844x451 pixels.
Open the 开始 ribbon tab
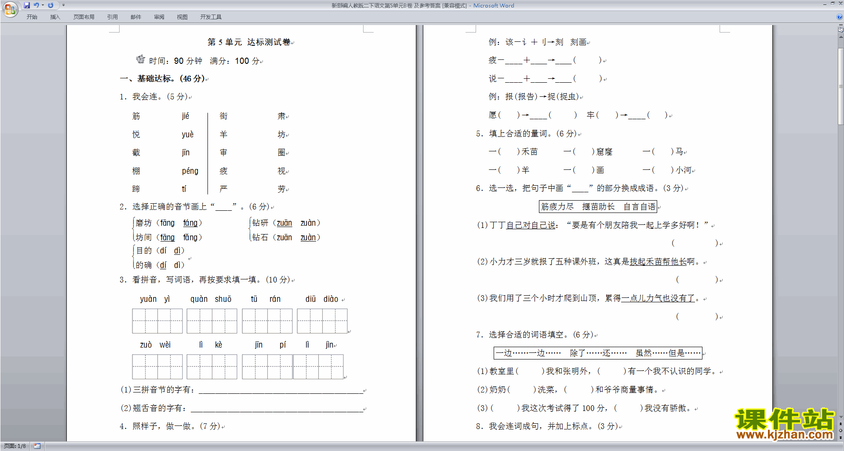(x=32, y=17)
